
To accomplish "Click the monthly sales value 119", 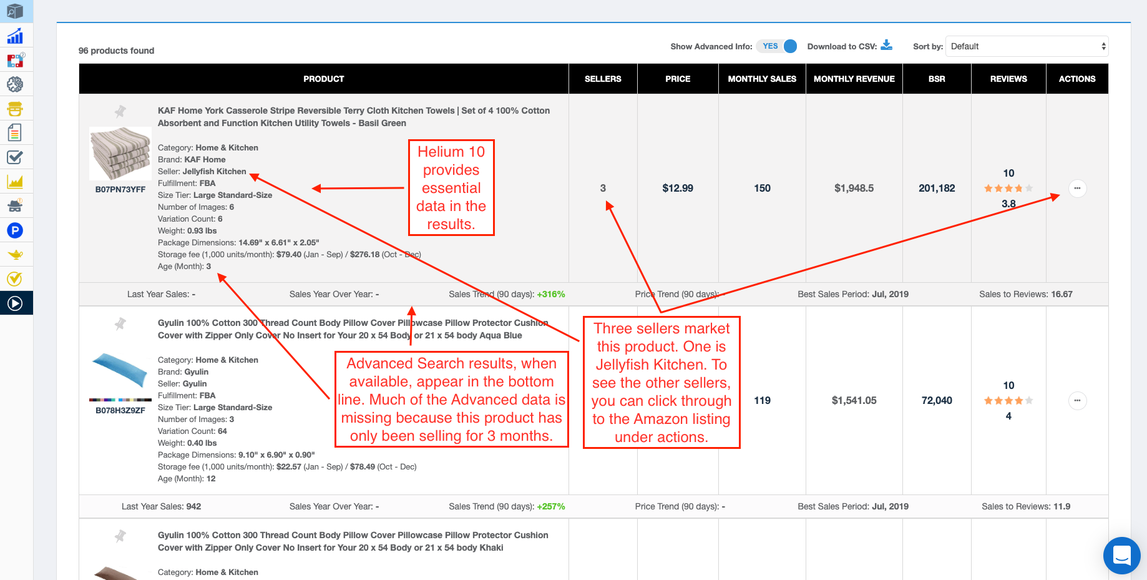I will (762, 400).
